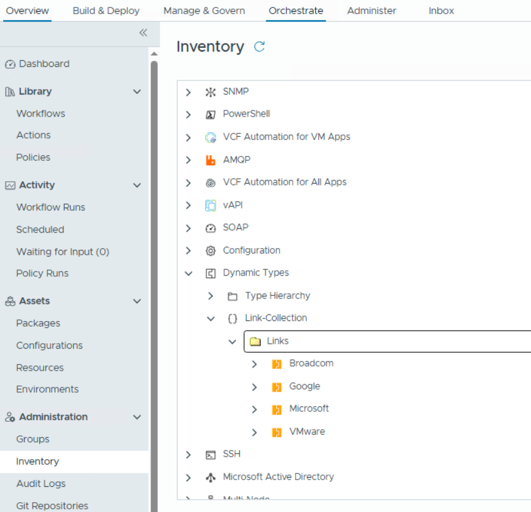
Task: Click the vAPI plugin icon
Action: click(x=211, y=206)
